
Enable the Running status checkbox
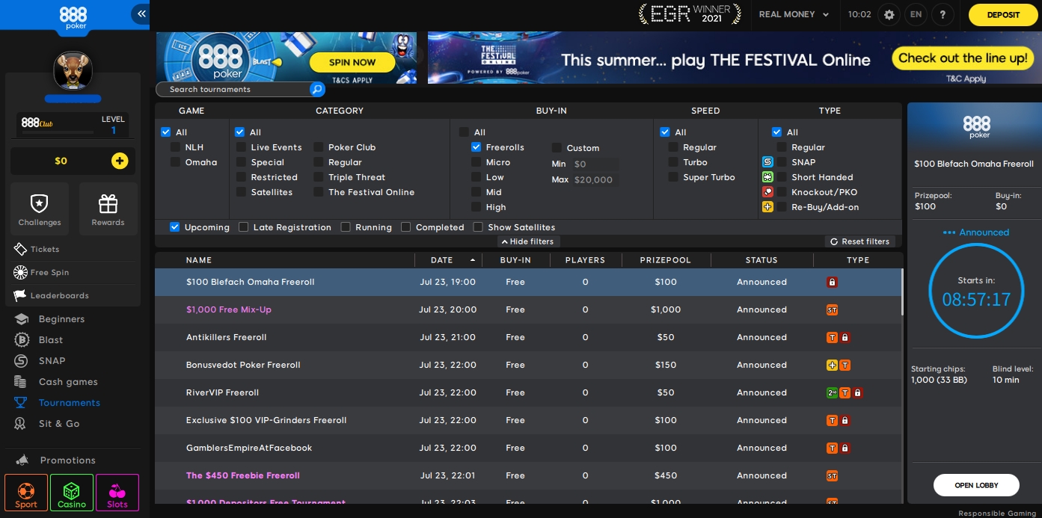click(345, 227)
